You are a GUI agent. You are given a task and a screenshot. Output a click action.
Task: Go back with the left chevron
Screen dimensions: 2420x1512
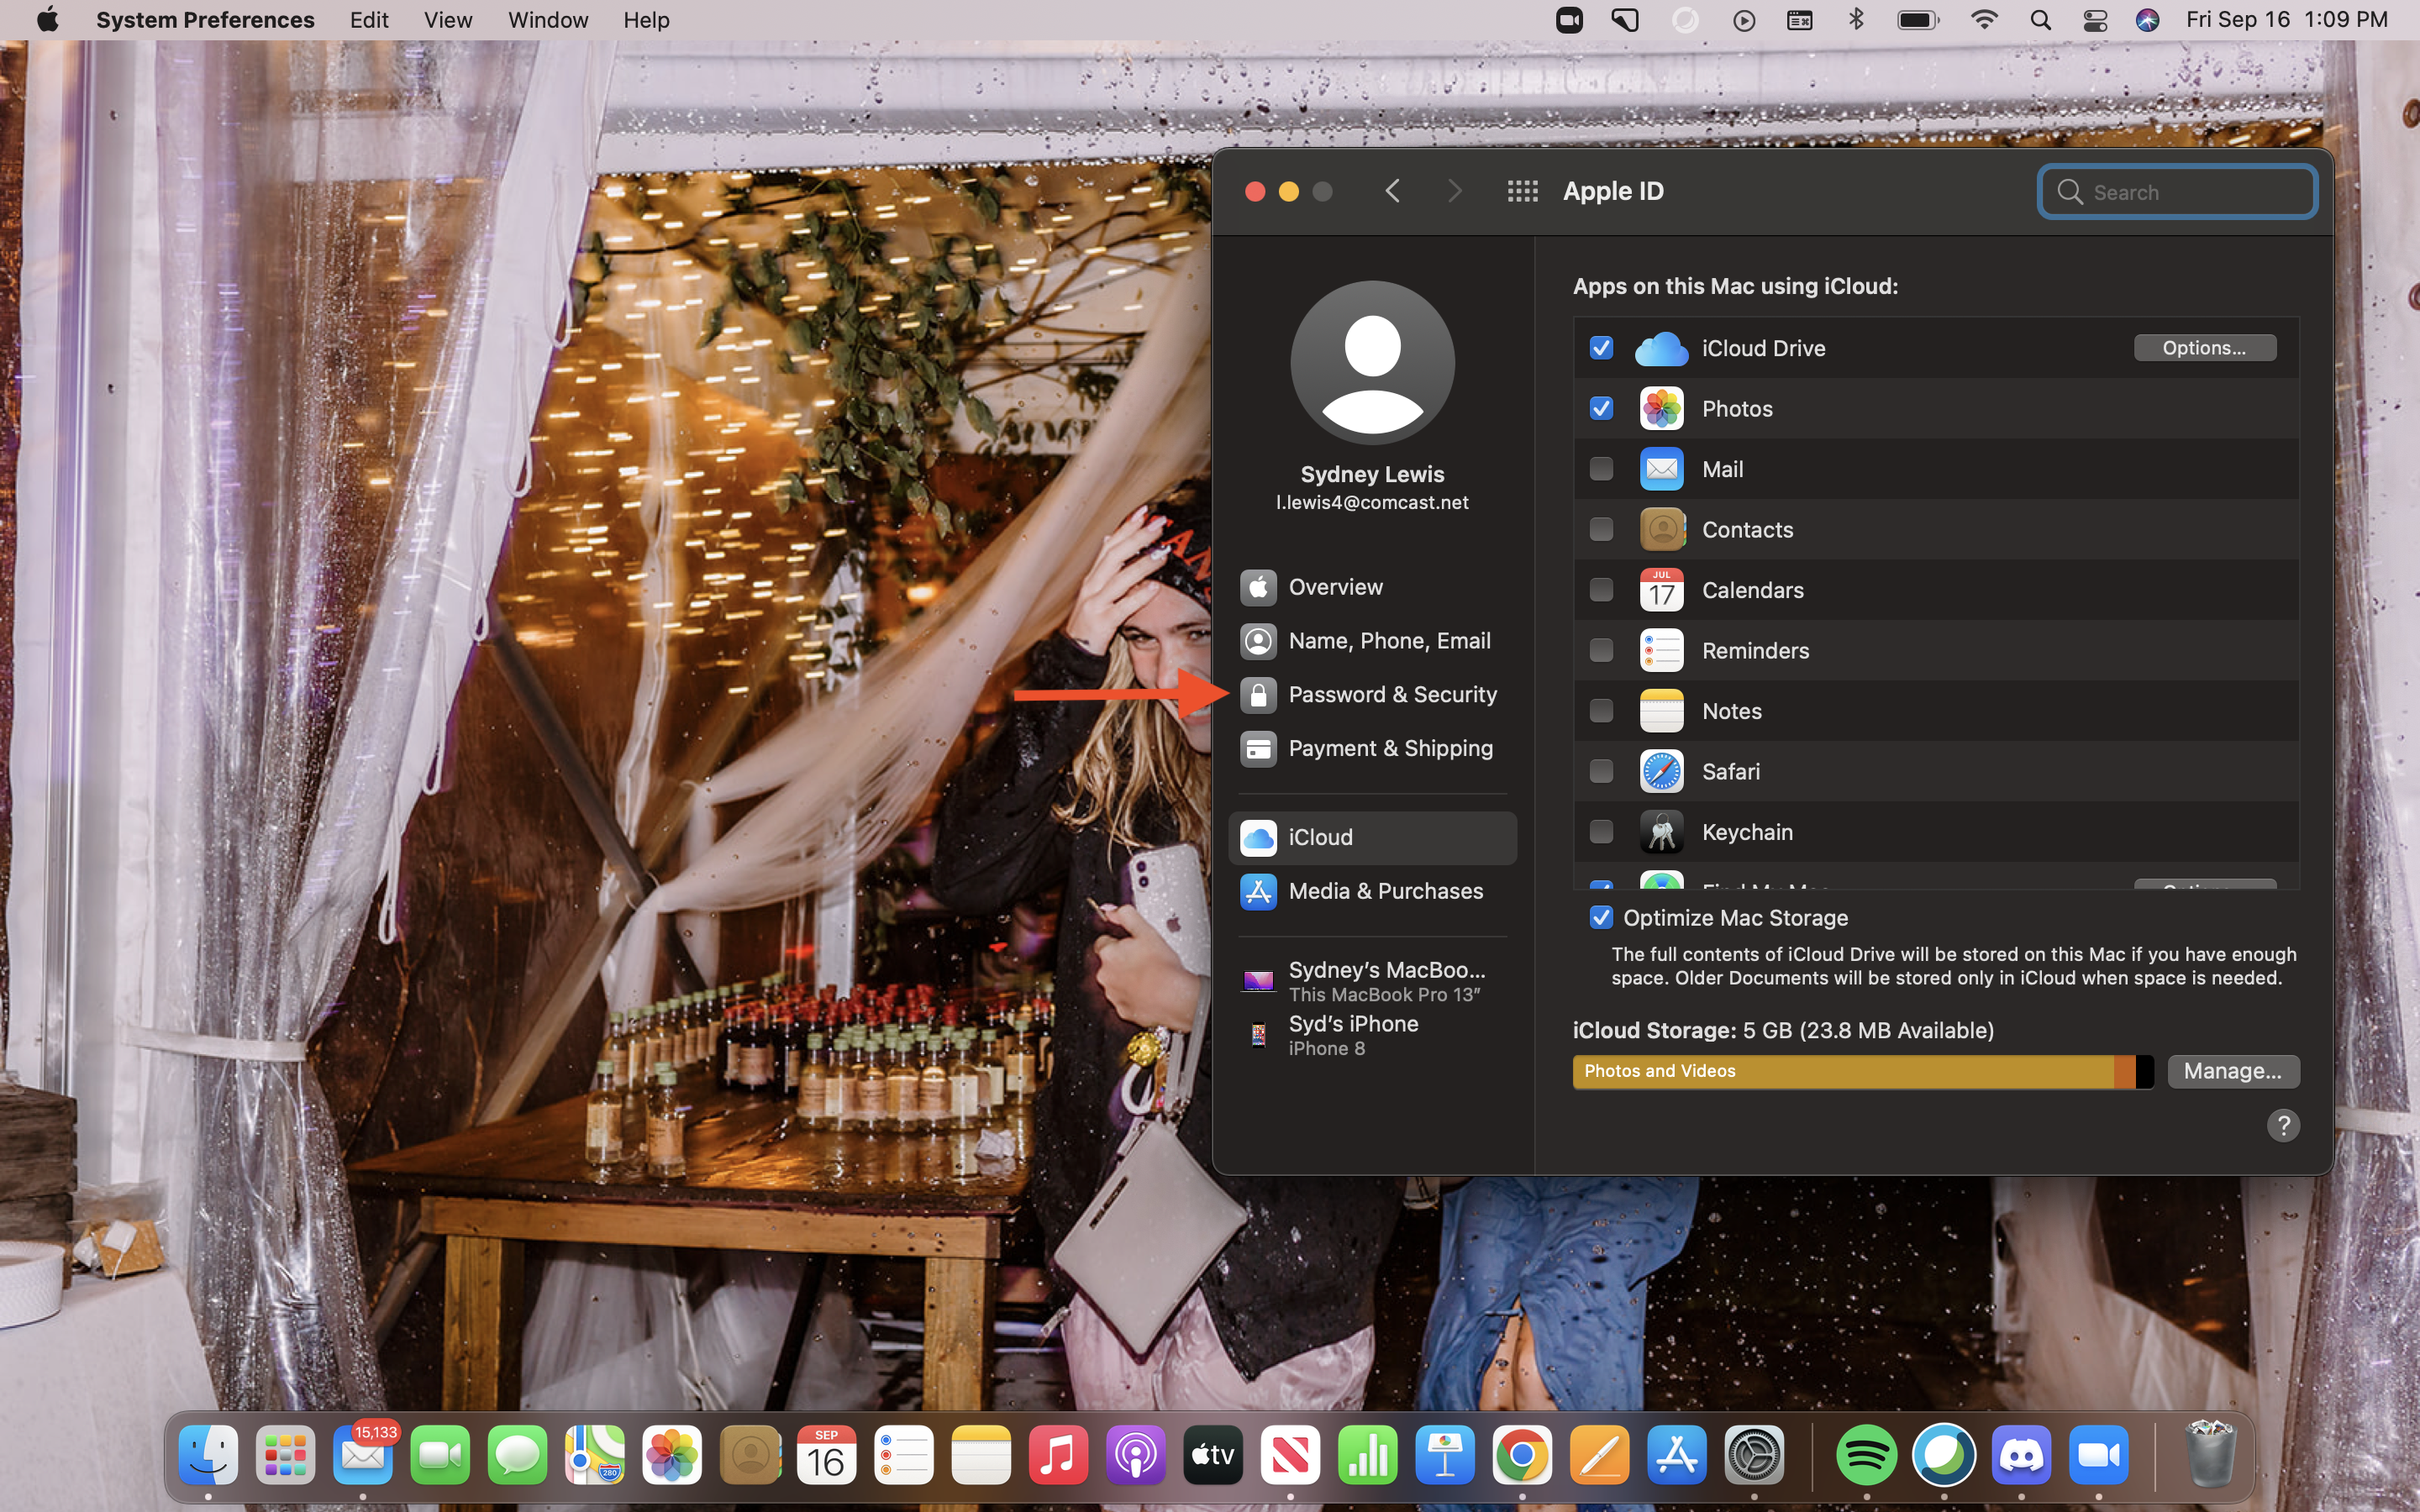click(x=1393, y=191)
